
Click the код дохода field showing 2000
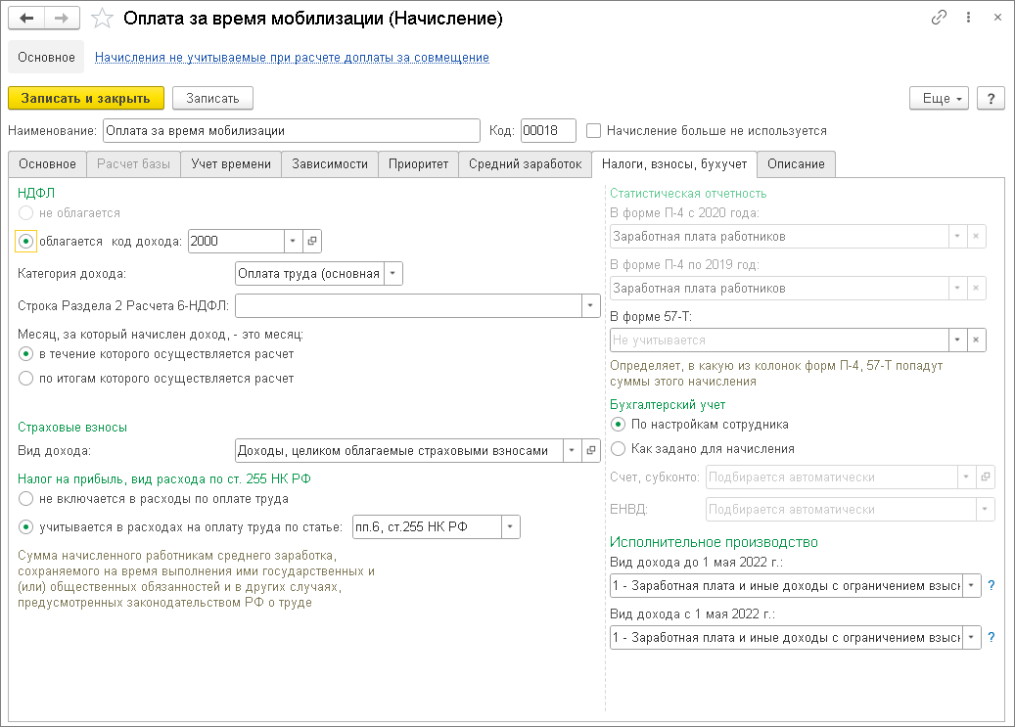coord(236,241)
